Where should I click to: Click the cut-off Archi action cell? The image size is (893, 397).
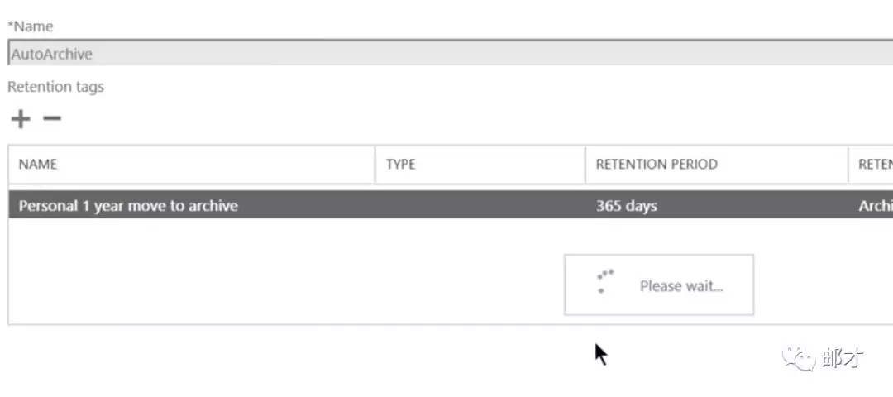pyautogui.click(x=875, y=206)
